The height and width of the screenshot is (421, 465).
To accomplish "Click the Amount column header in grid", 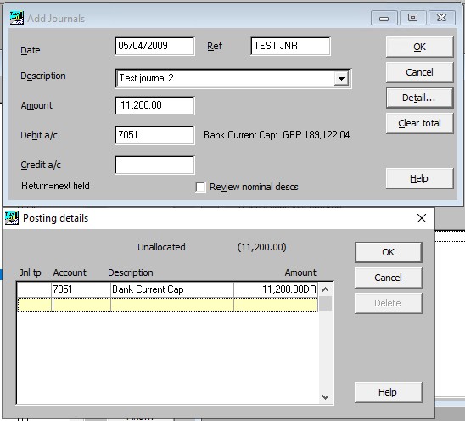I will (300, 272).
